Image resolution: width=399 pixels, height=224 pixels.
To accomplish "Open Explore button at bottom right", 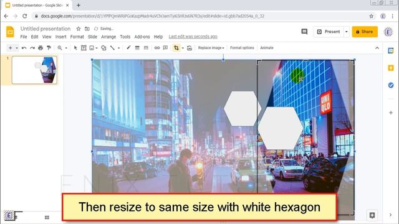I will pos(372,215).
